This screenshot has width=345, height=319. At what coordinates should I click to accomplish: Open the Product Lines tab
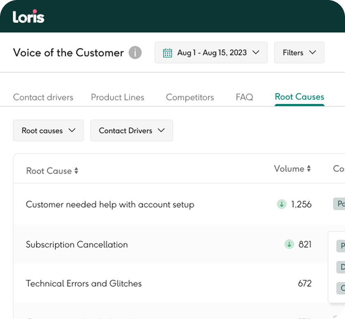tap(118, 97)
